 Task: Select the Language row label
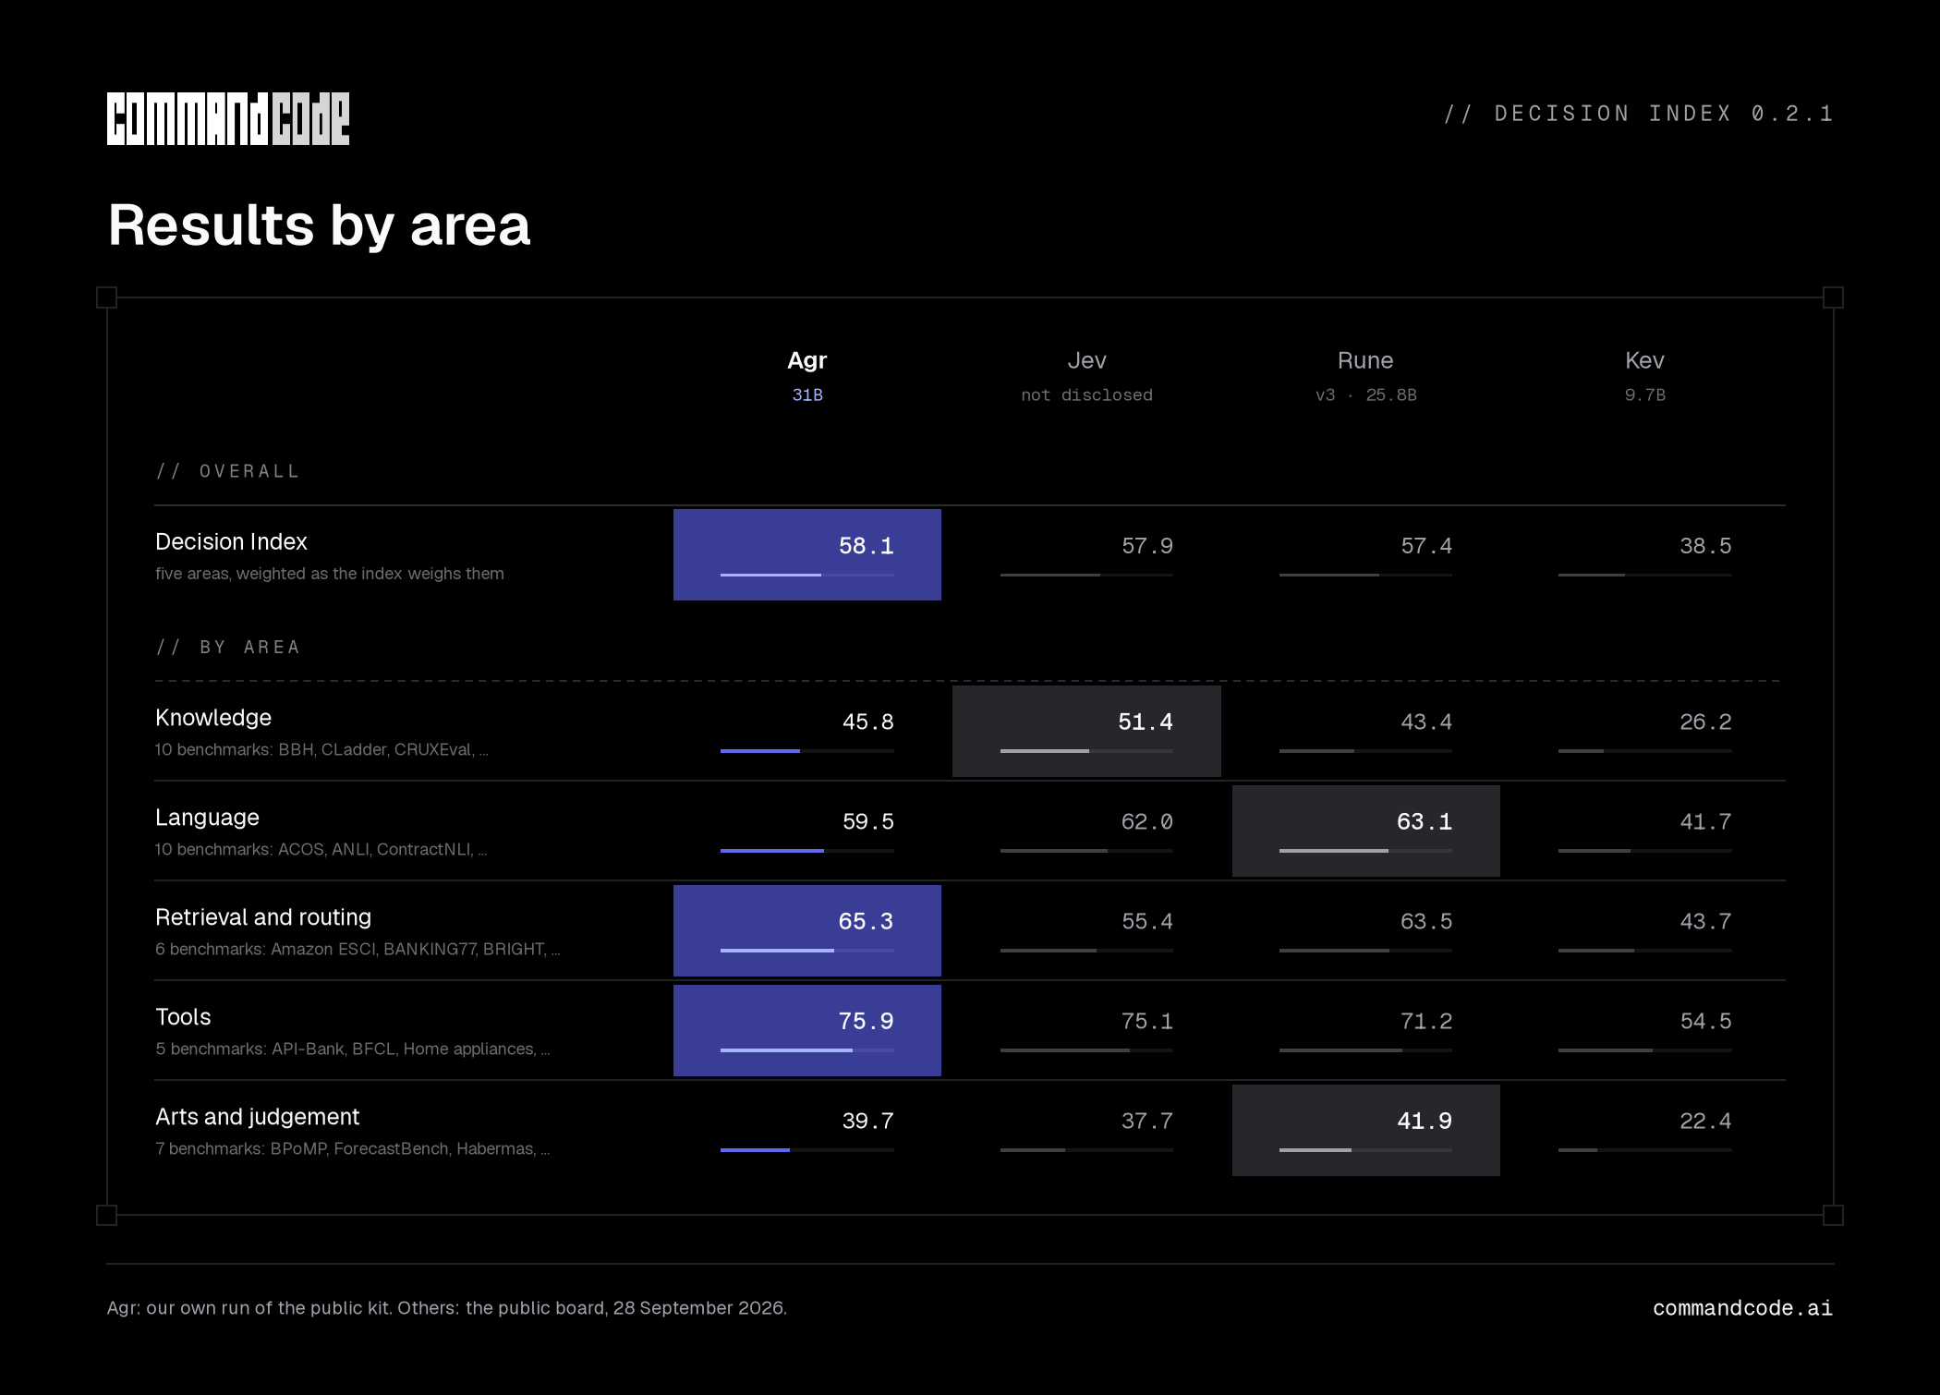207,818
